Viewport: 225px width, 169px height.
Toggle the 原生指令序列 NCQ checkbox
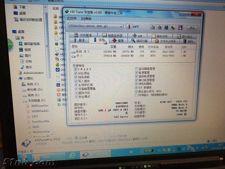(136, 91)
